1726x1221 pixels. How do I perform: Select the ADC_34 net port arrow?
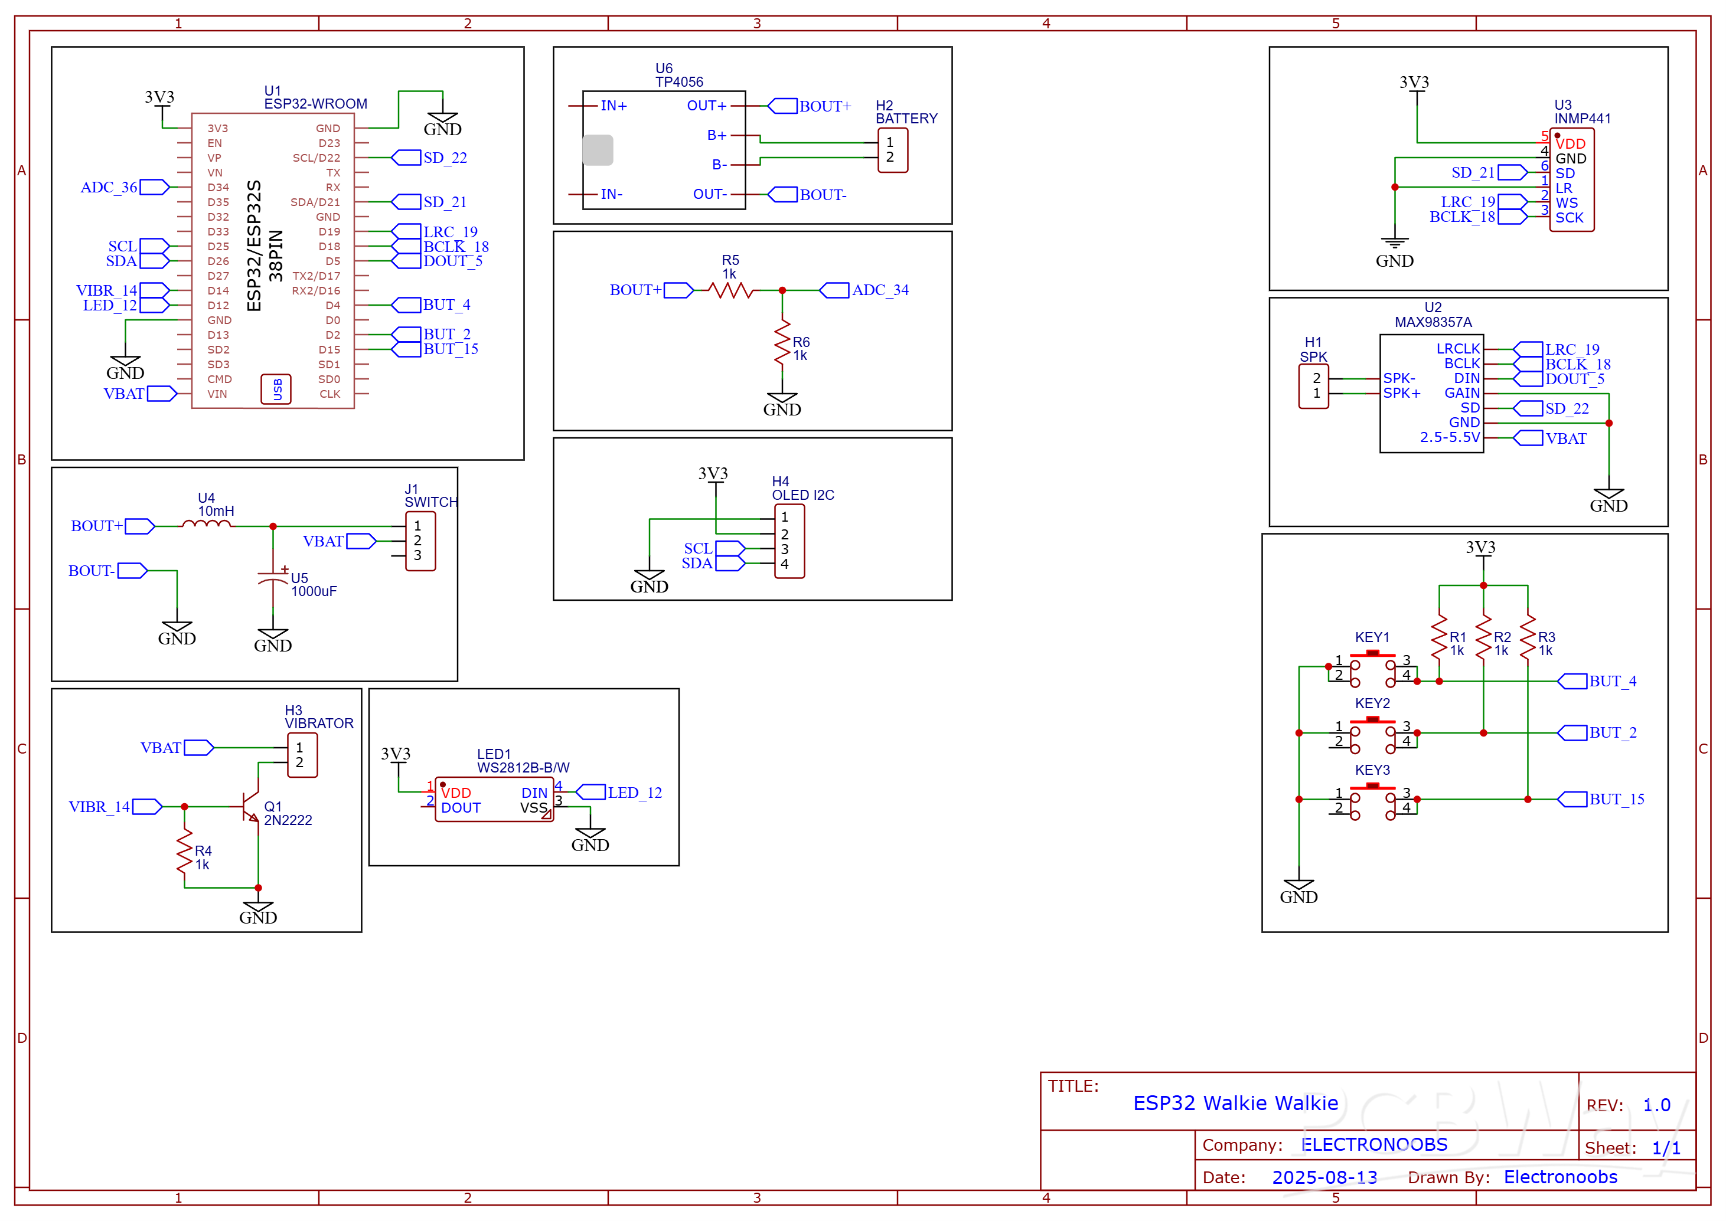click(x=836, y=289)
